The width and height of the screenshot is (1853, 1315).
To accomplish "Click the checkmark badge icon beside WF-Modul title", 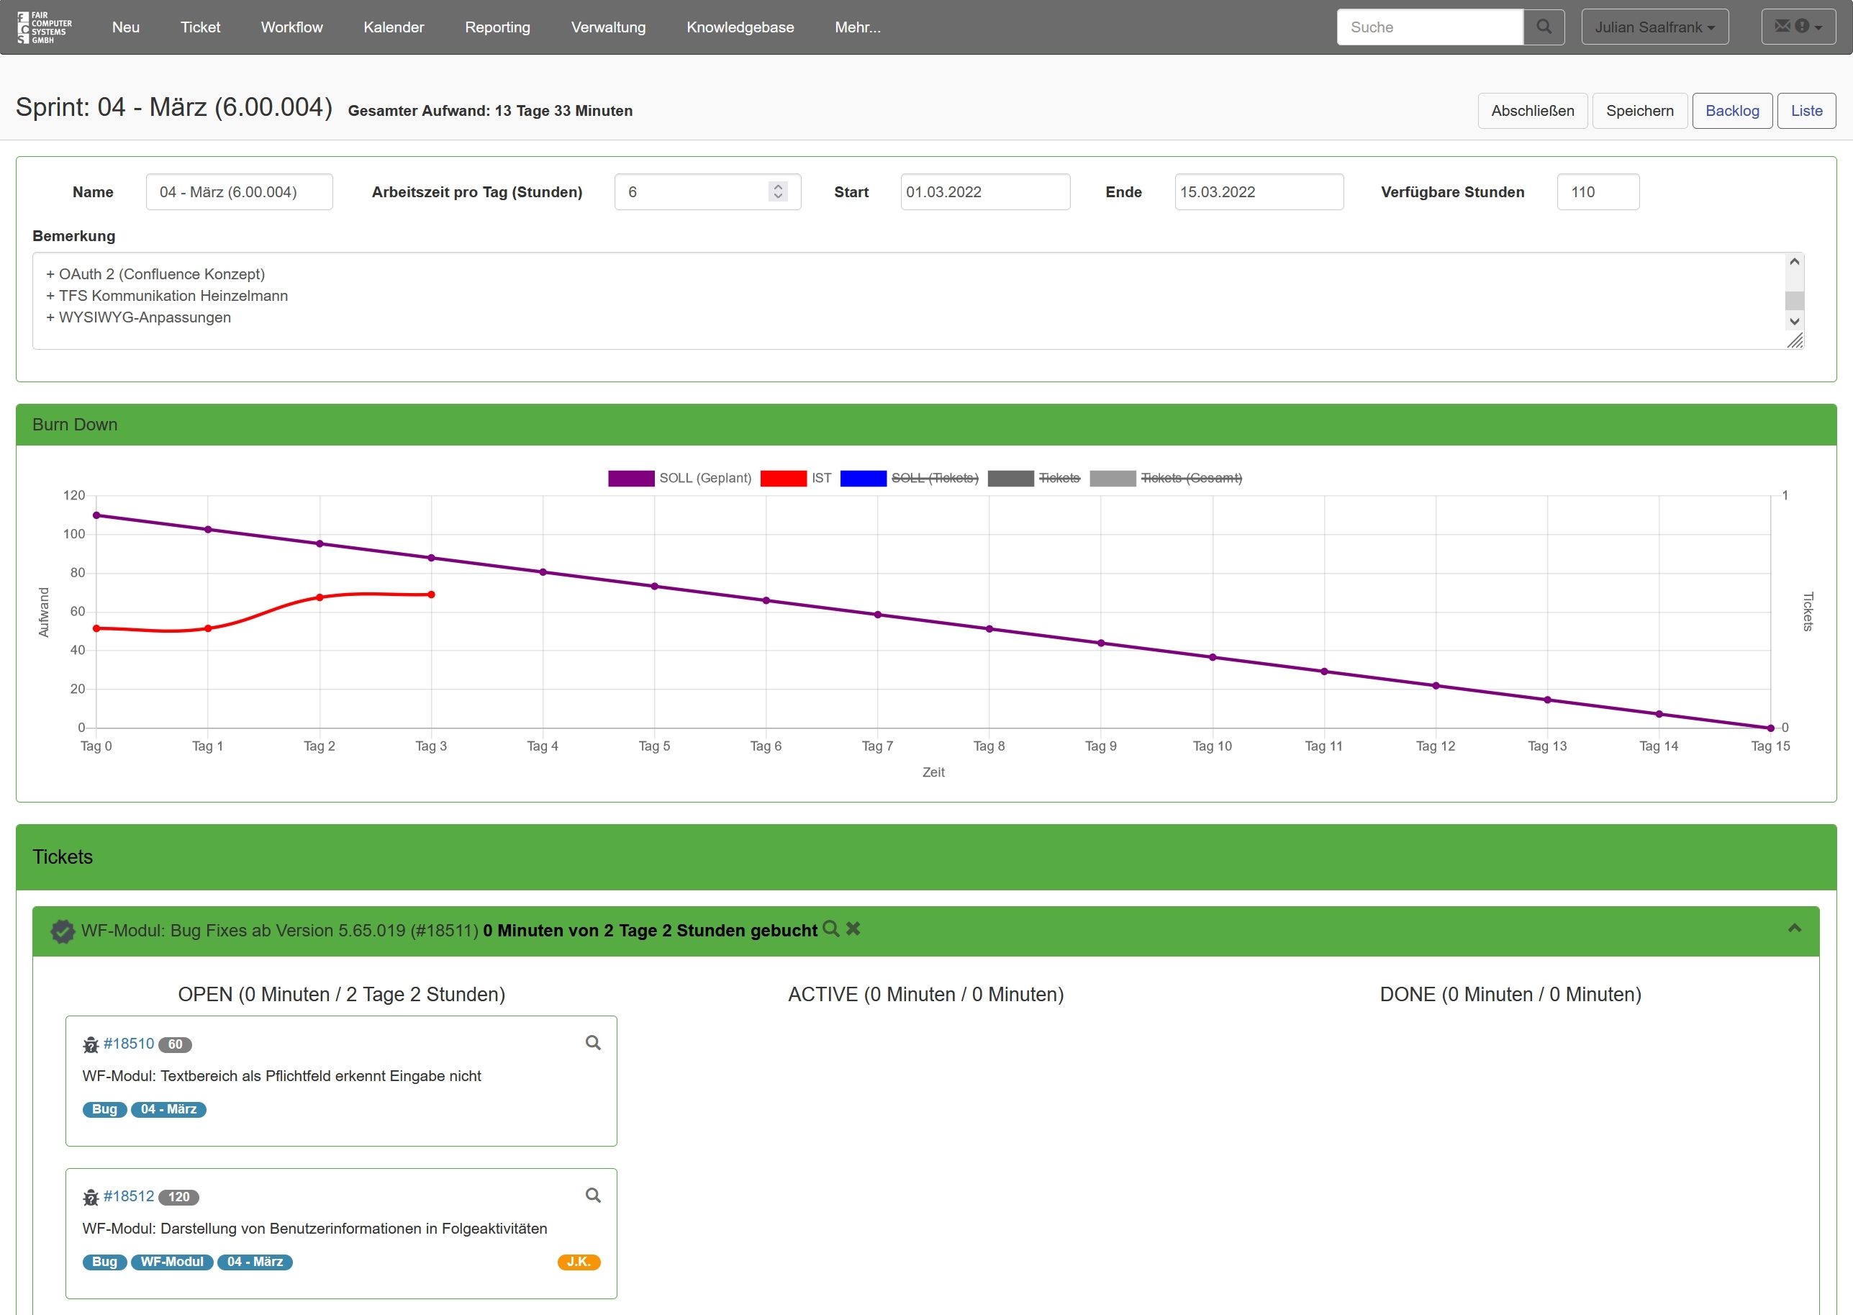I will point(63,931).
